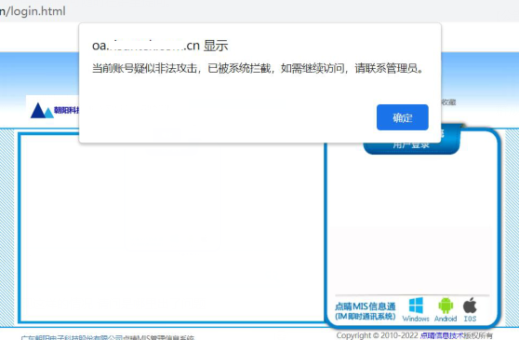
Task: Click the 用户登录 tab header
Action: tap(411, 144)
